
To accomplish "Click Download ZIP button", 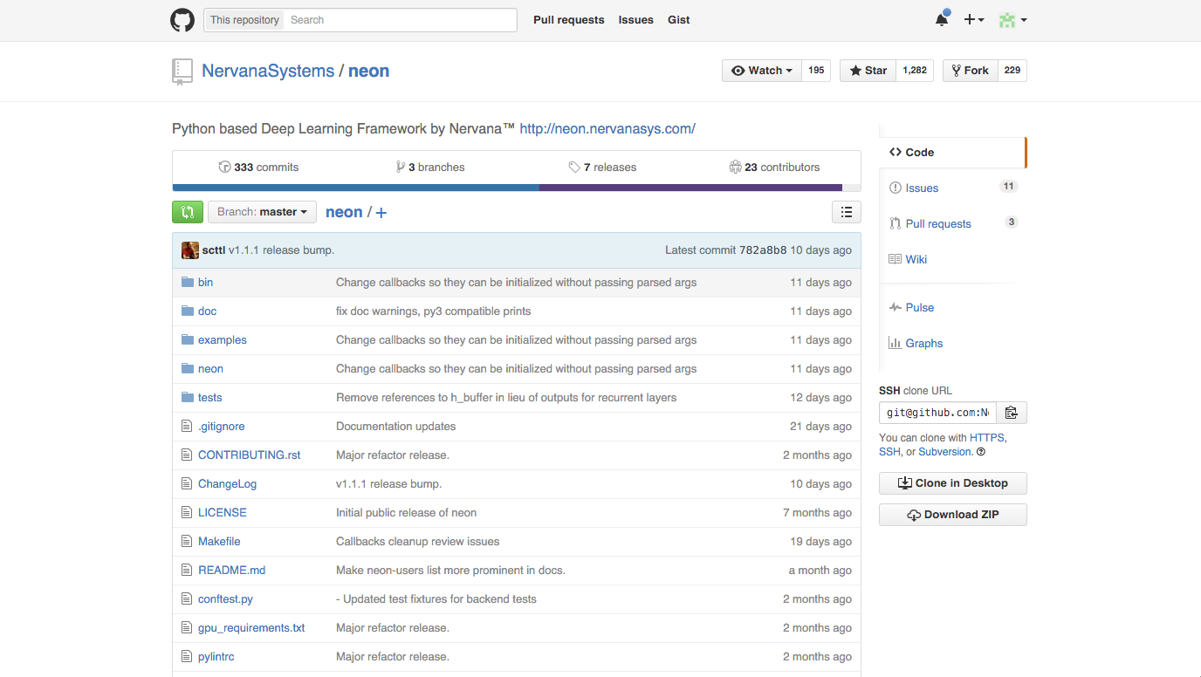I will point(953,515).
